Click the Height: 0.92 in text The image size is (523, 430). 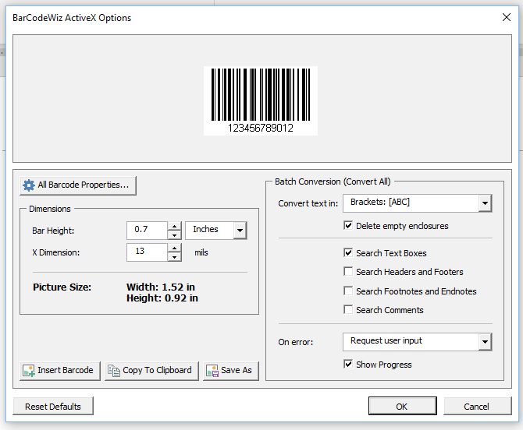[x=162, y=298]
